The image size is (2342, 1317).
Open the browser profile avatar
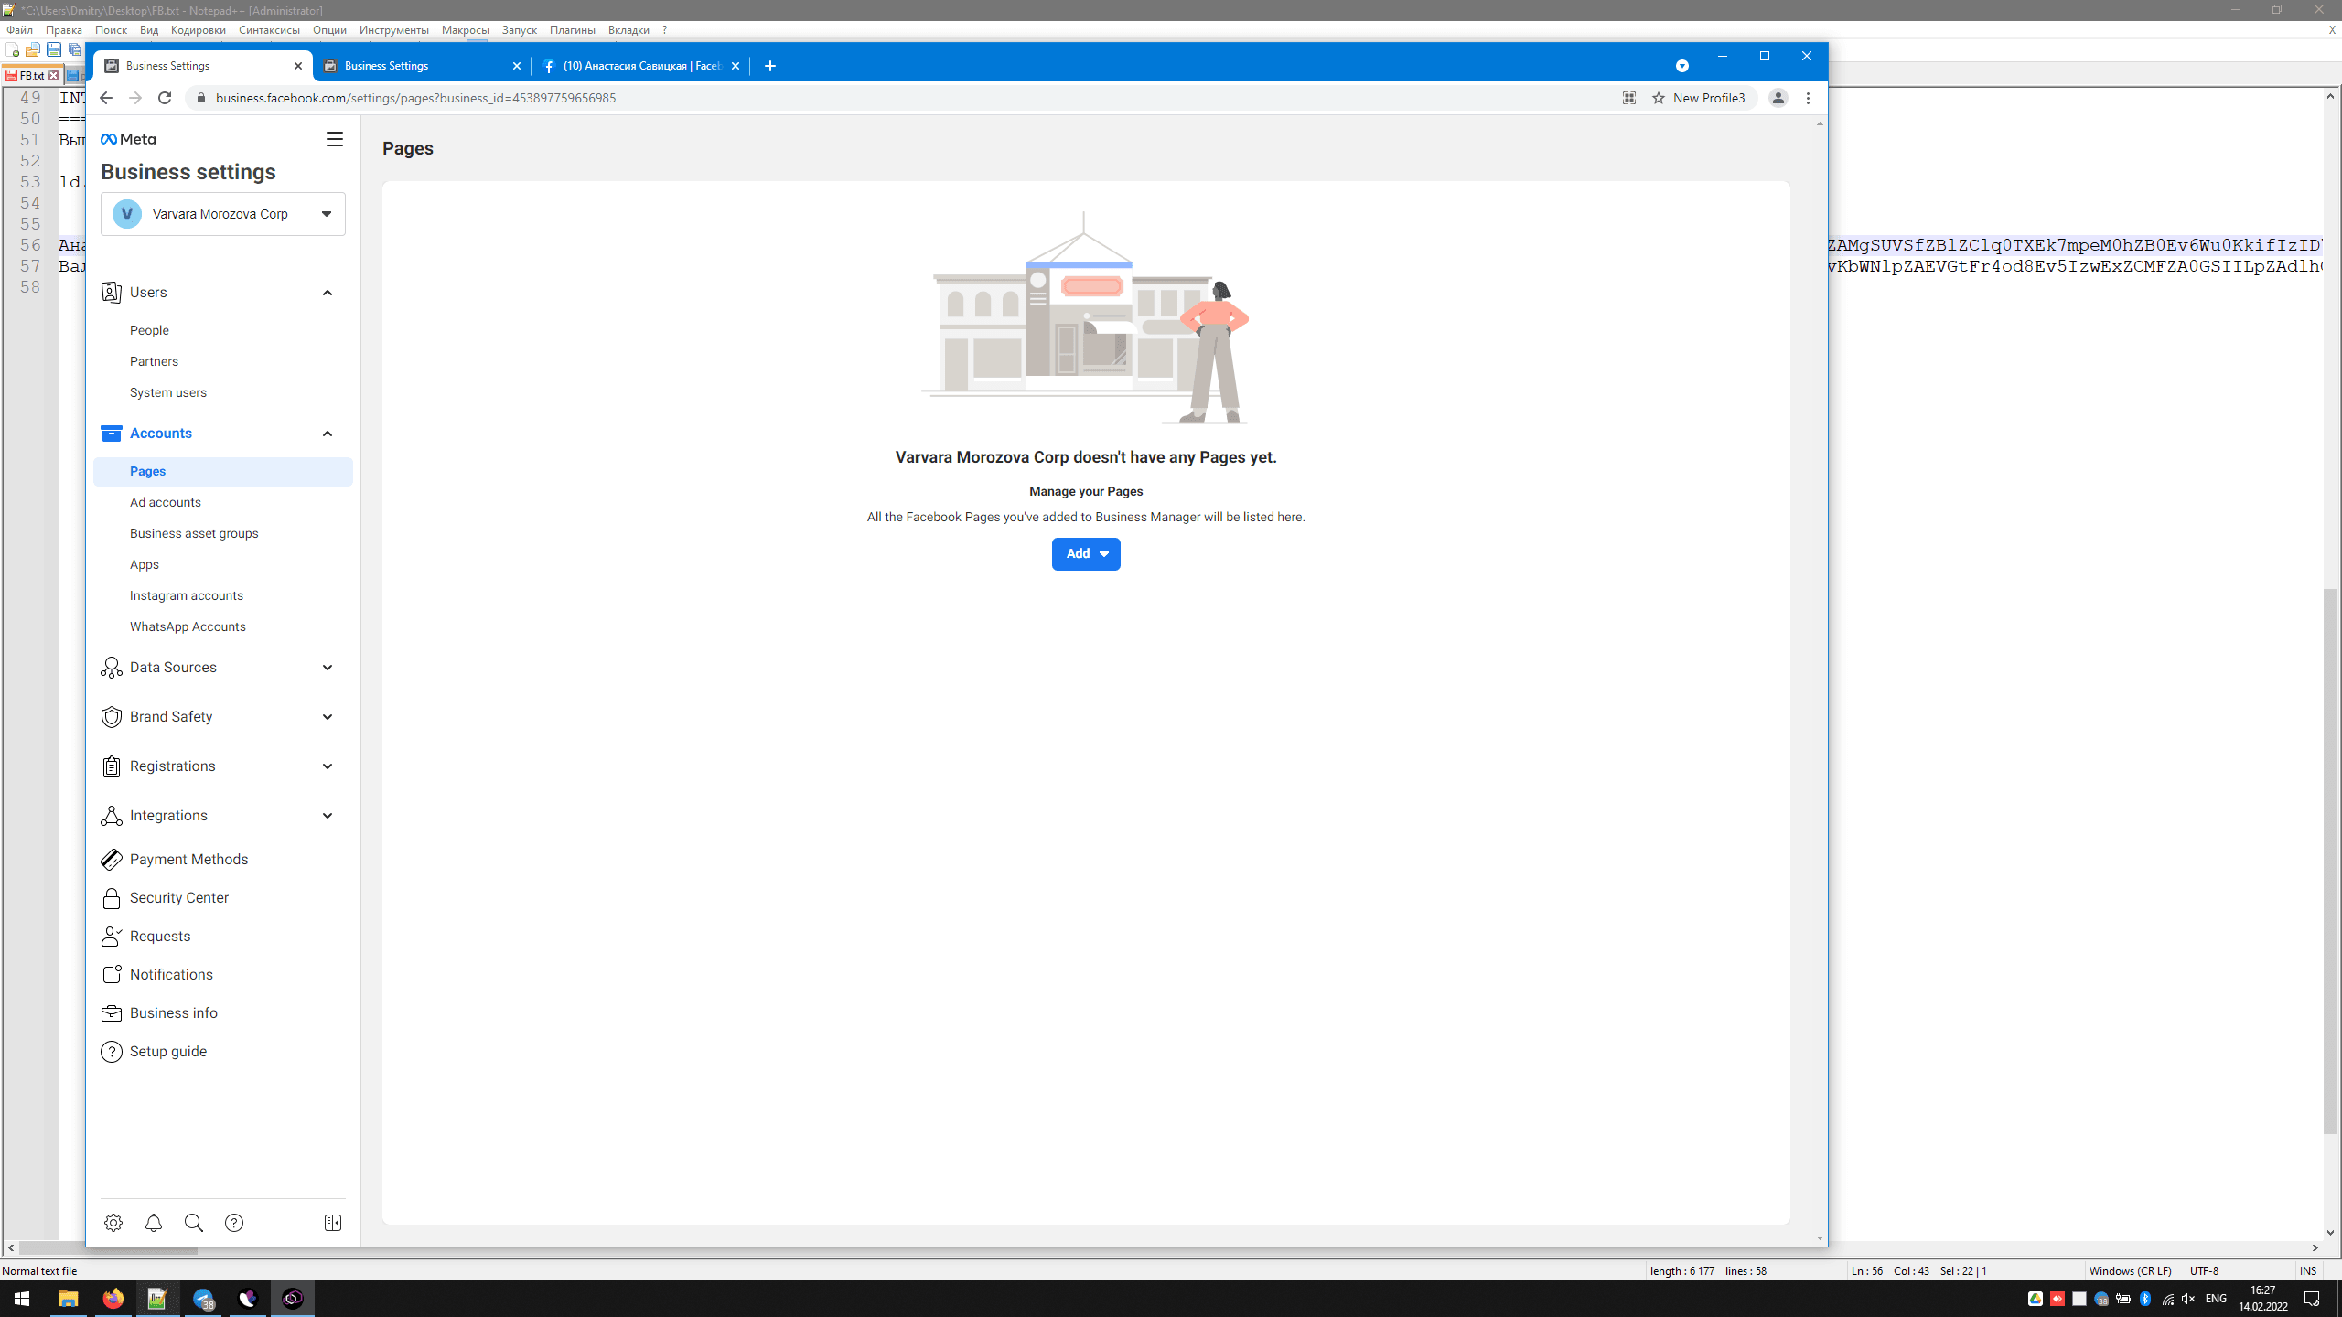pos(1778,98)
